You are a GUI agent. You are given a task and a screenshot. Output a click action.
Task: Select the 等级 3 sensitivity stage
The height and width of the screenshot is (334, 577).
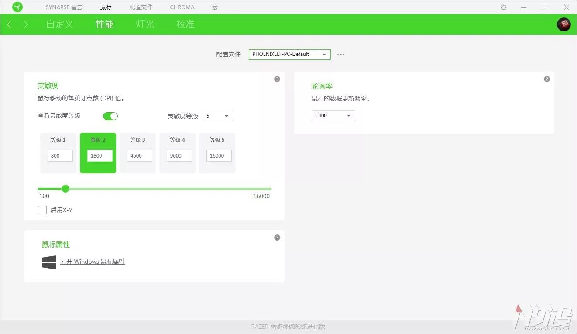tap(137, 153)
